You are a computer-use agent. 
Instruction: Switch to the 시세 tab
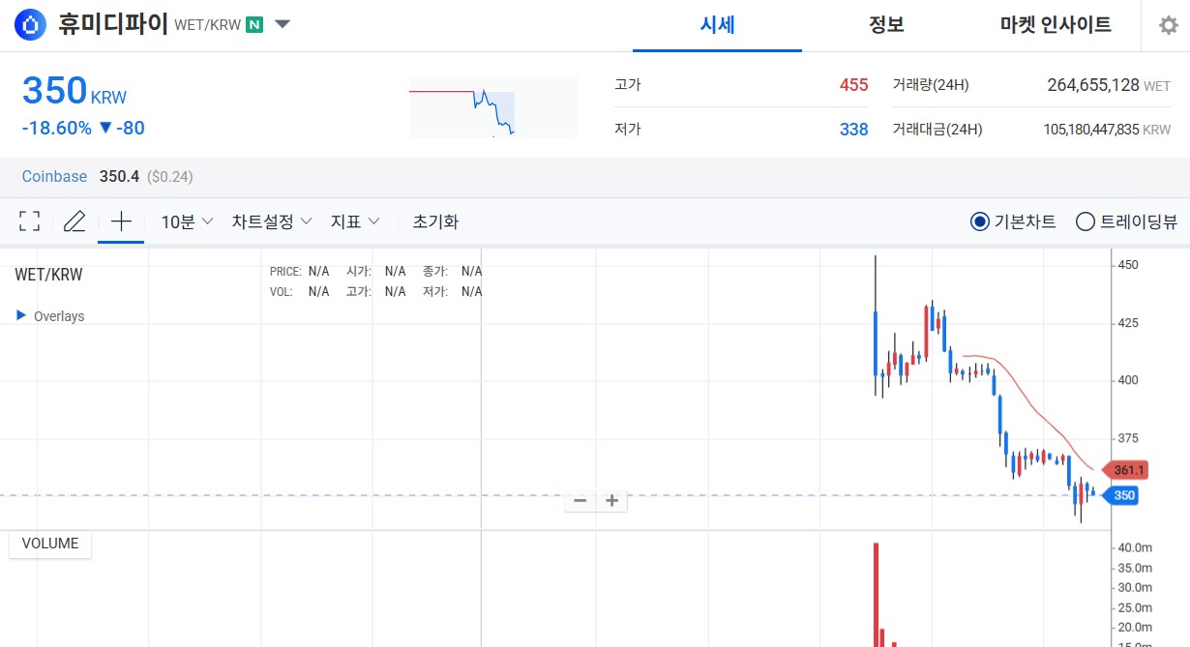coord(718,25)
